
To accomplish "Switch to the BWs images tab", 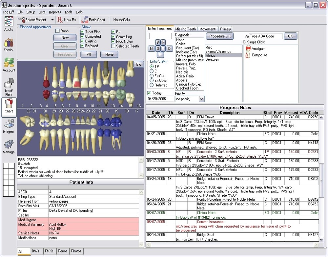I will coord(36,251).
